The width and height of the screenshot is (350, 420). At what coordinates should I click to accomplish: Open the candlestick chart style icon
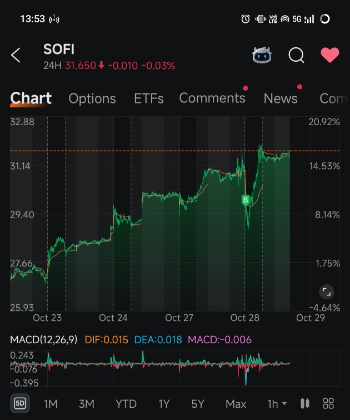click(x=304, y=403)
